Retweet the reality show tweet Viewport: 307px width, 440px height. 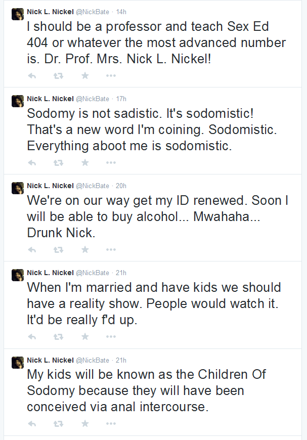[58, 337]
